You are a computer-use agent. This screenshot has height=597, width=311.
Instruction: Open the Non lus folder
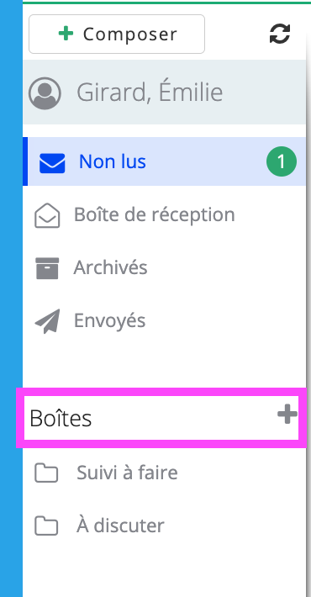pos(165,161)
